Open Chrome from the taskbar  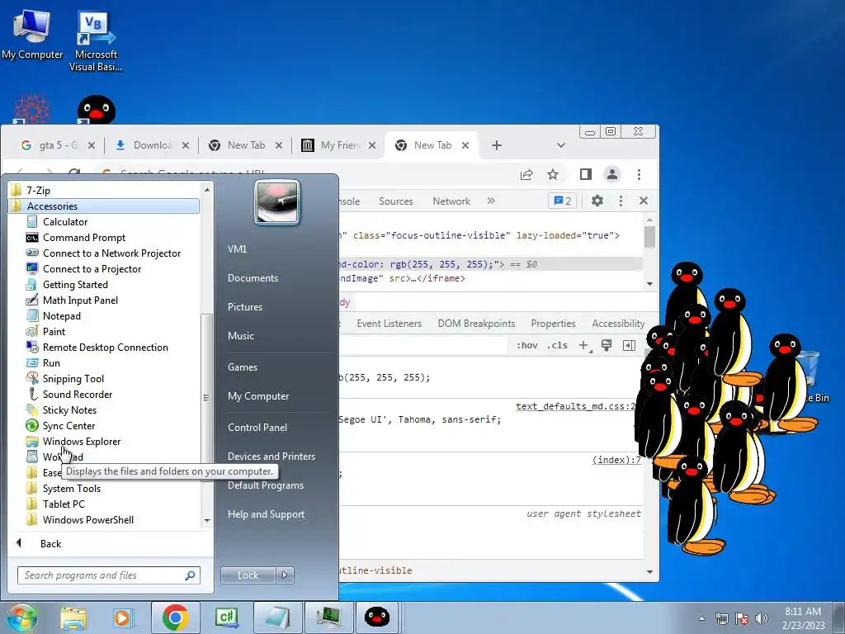click(175, 617)
